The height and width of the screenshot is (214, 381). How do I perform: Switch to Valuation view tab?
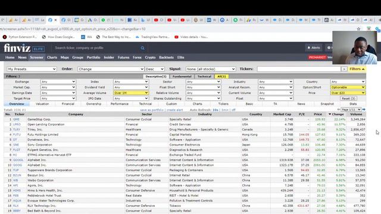pos(42,104)
